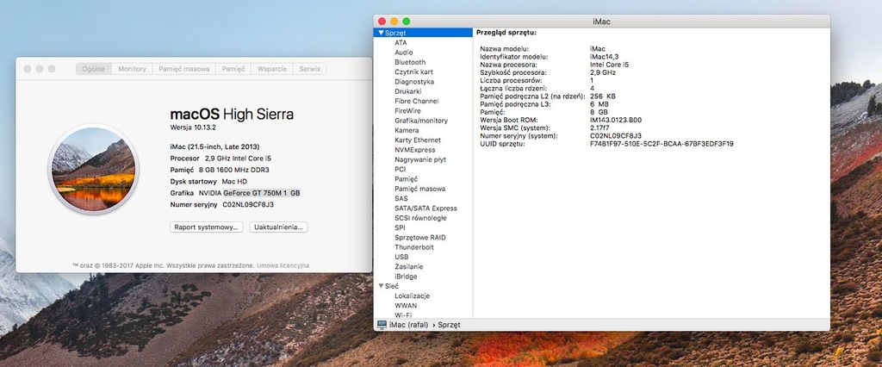Viewport: 882px width, 367px height.
Task: Open the Umowa licencyjna link
Action: [283, 265]
